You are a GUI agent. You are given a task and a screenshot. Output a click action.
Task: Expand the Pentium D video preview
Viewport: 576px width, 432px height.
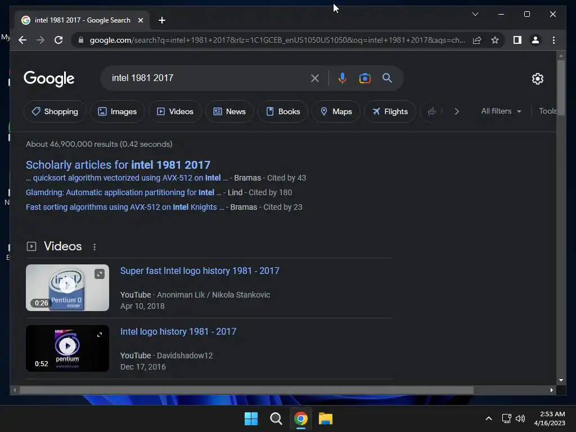pyautogui.click(x=100, y=274)
